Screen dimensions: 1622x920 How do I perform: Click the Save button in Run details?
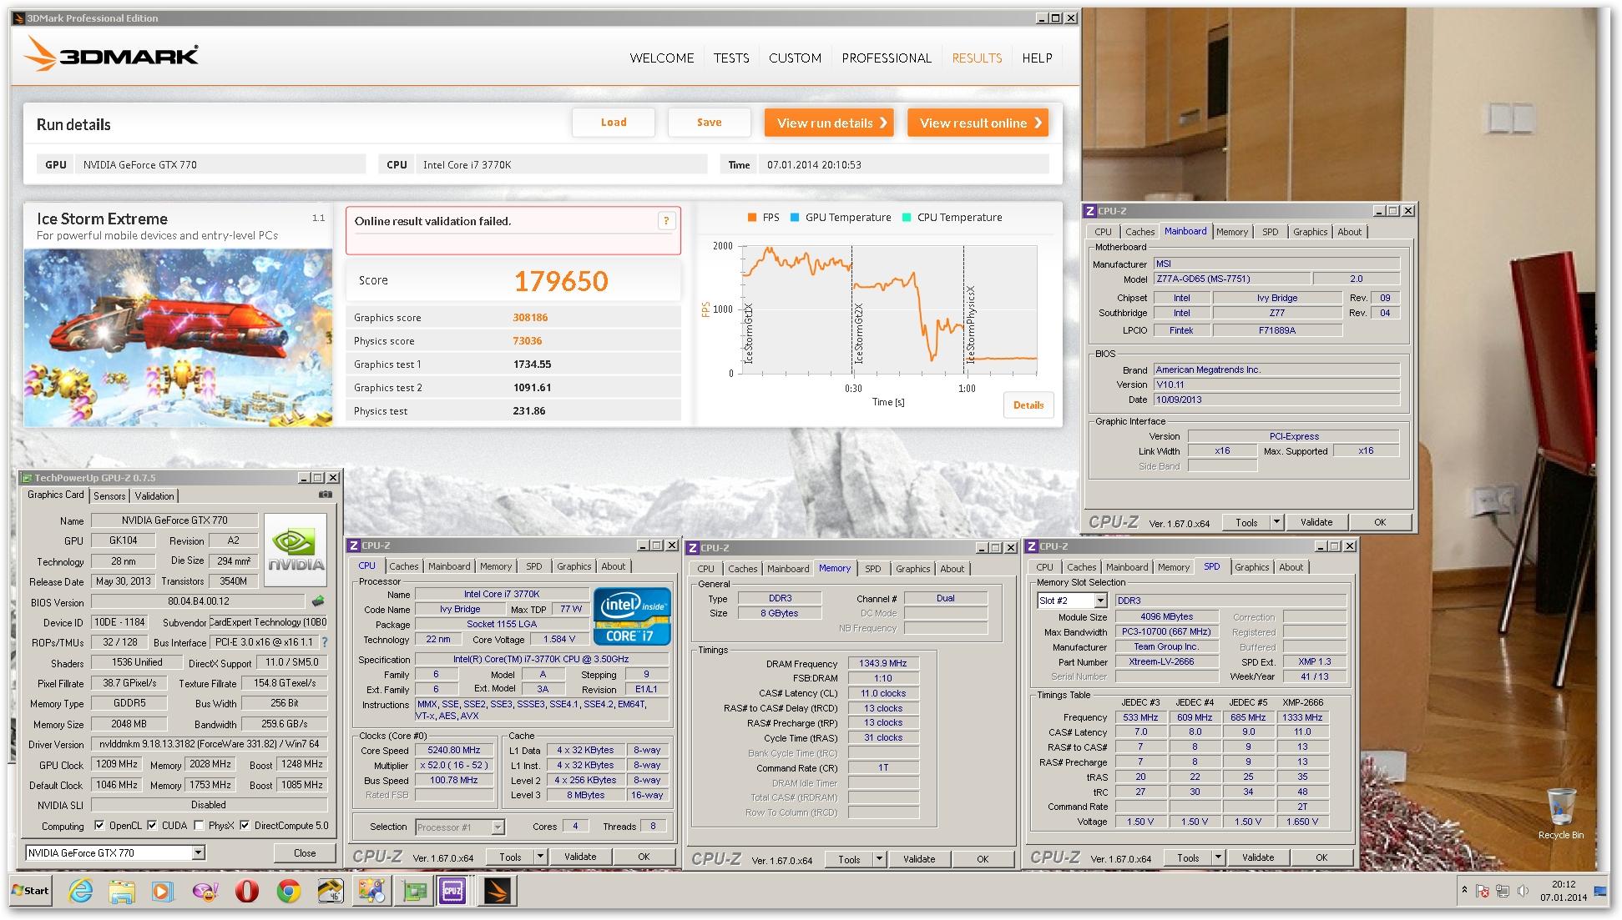(x=710, y=123)
